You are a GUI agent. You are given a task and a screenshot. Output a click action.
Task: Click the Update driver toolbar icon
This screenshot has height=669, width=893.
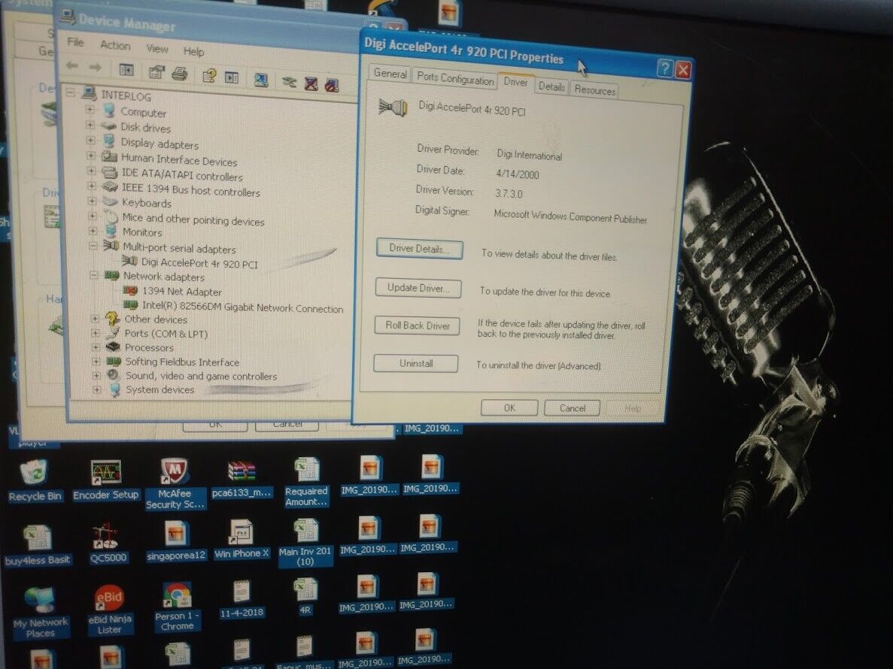[290, 83]
